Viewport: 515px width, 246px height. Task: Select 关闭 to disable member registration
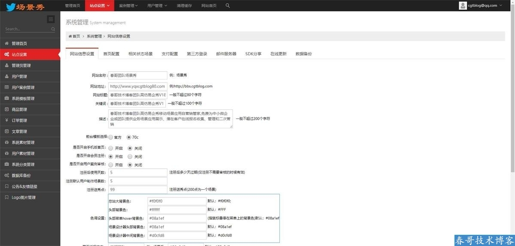coord(130,157)
